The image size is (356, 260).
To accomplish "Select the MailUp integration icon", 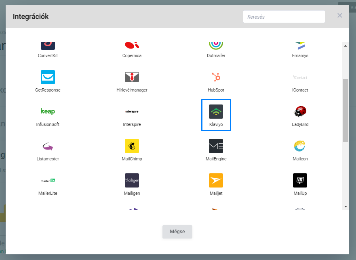I will tap(300, 180).
